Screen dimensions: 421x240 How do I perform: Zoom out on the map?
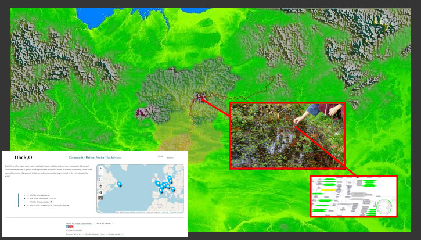click(100, 174)
